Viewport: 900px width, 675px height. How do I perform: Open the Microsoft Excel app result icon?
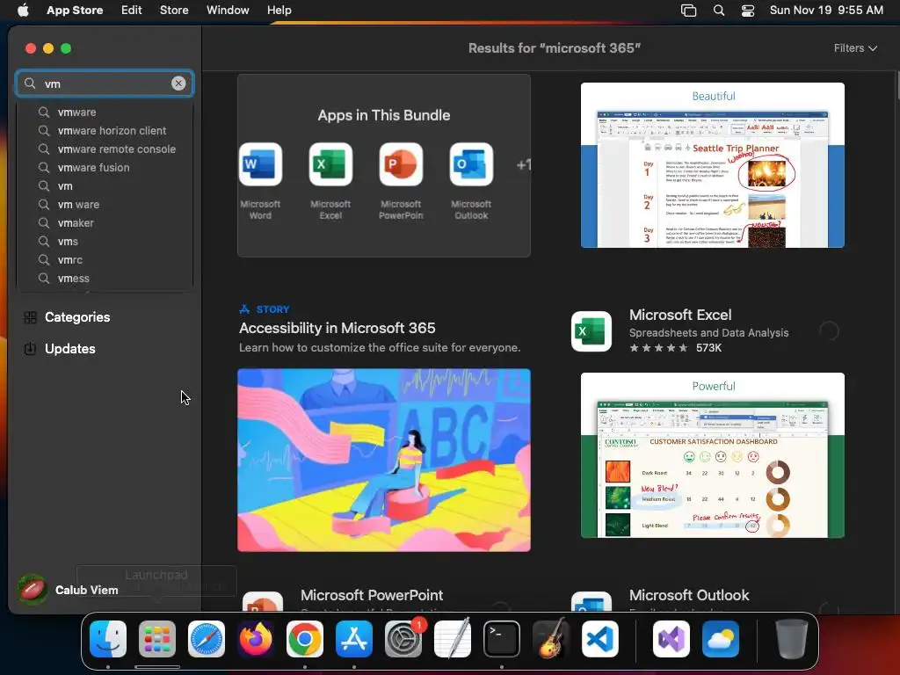pyautogui.click(x=592, y=331)
